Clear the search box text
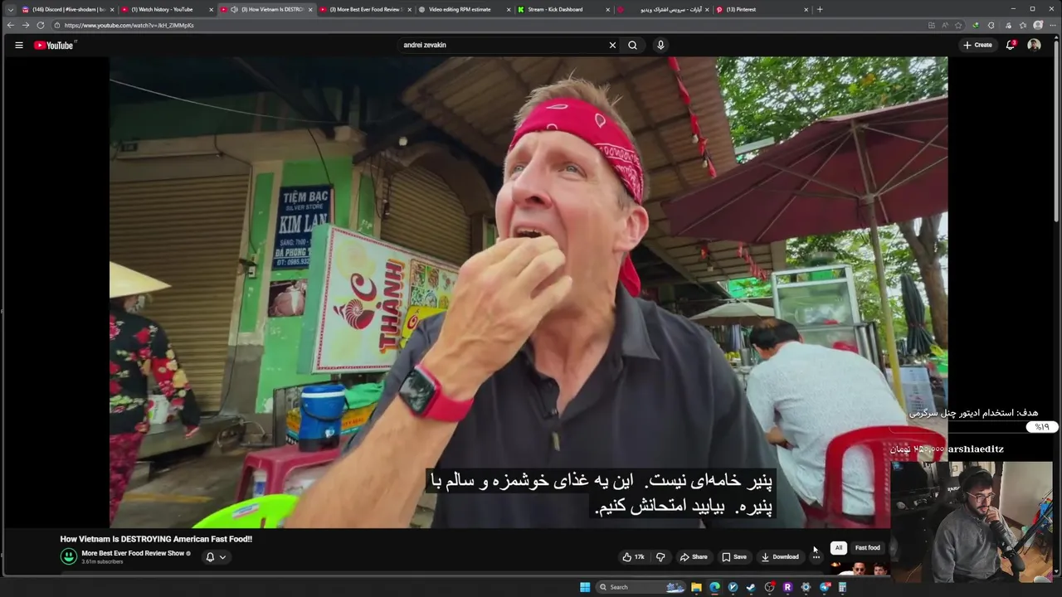The width and height of the screenshot is (1062, 597). (612, 45)
